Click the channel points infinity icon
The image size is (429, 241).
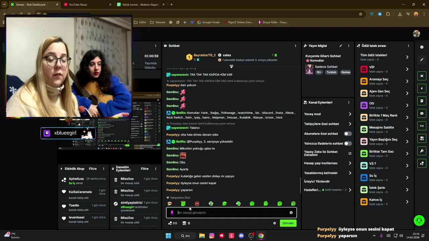[x=172, y=223]
